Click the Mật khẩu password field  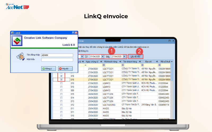pos(57,60)
